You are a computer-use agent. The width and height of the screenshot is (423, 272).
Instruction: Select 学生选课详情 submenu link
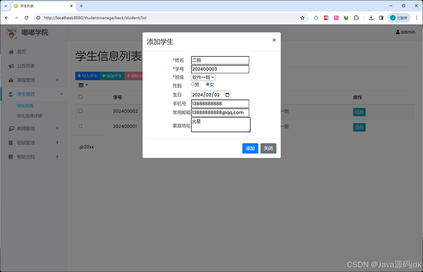click(30, 116)
